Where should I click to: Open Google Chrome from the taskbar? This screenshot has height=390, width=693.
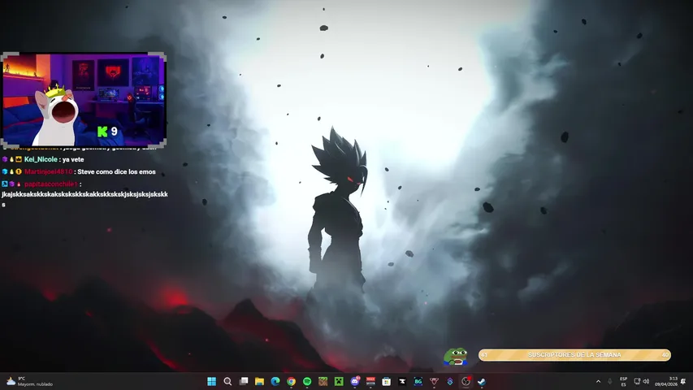pos(291,381)
